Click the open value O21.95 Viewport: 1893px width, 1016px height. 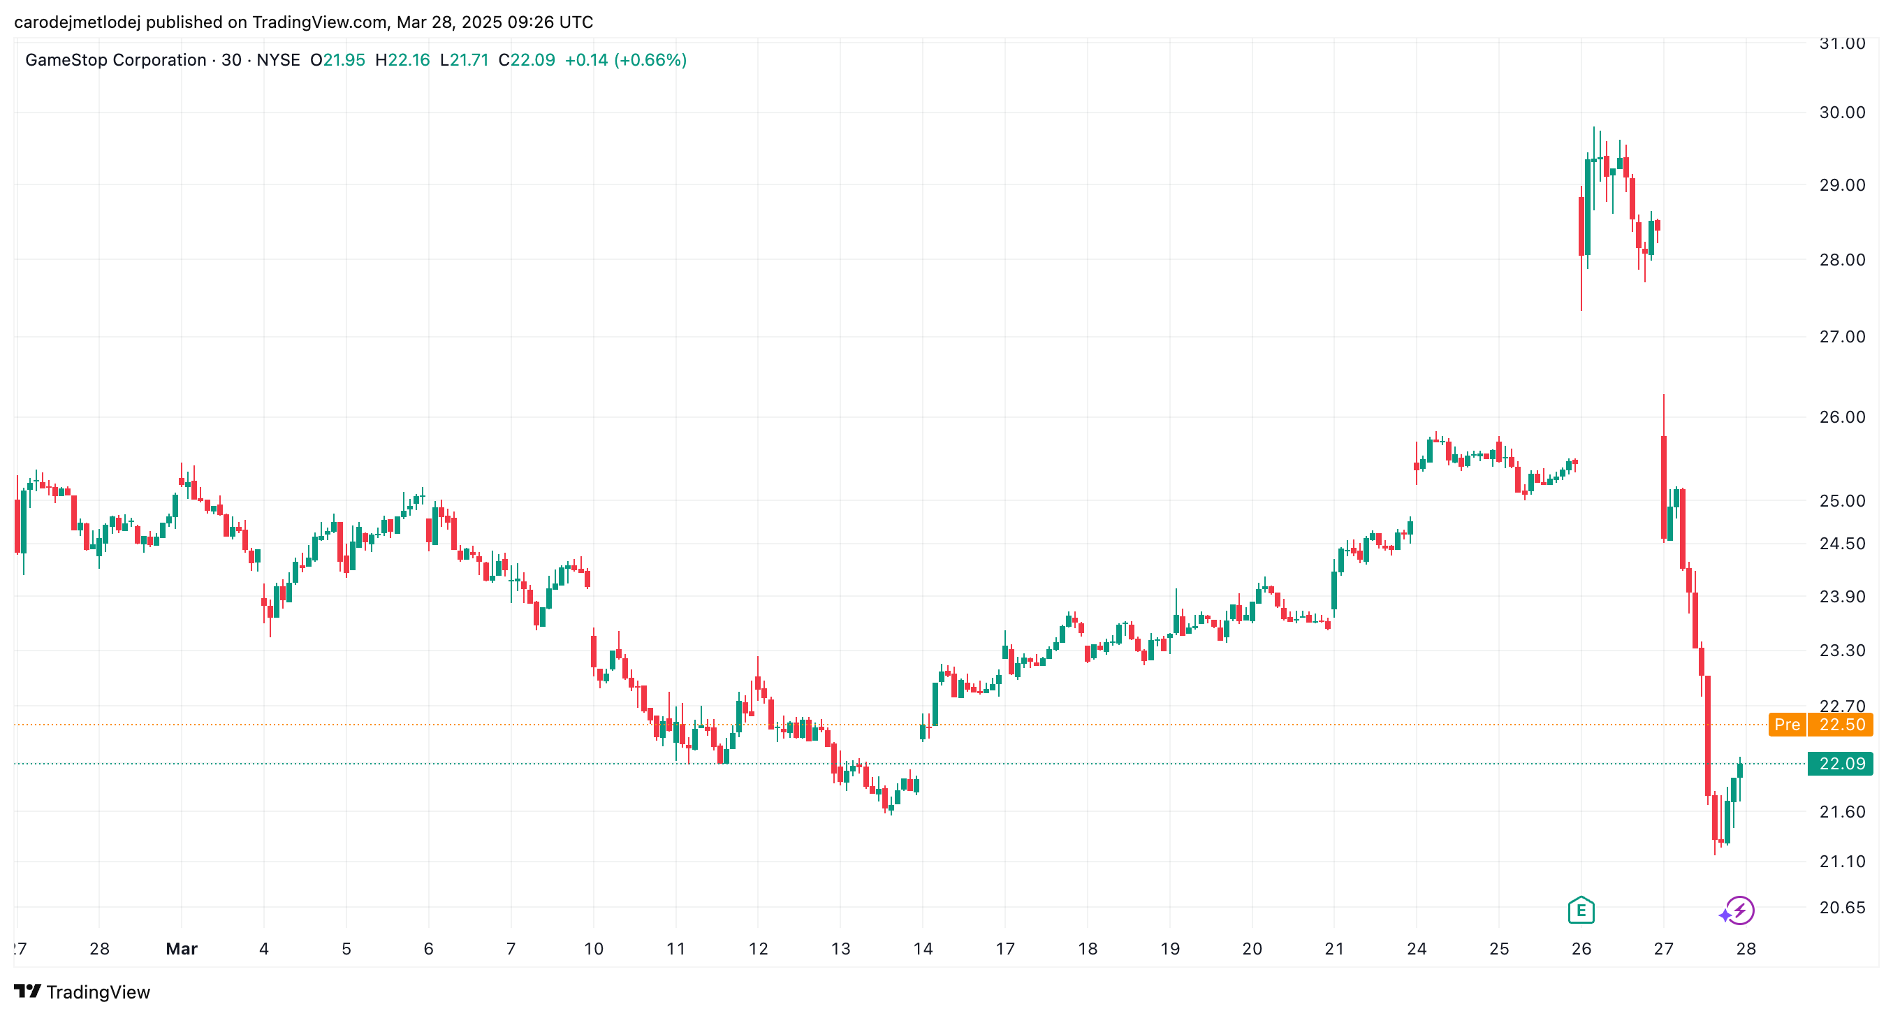337,59
